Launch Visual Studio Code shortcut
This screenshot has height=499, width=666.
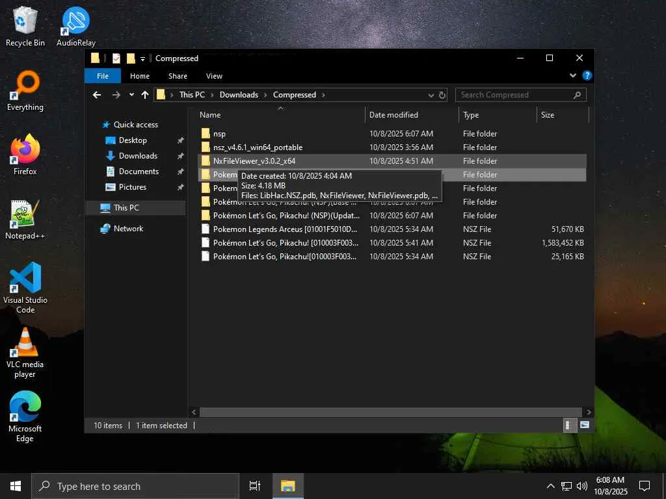pos(25,288)
